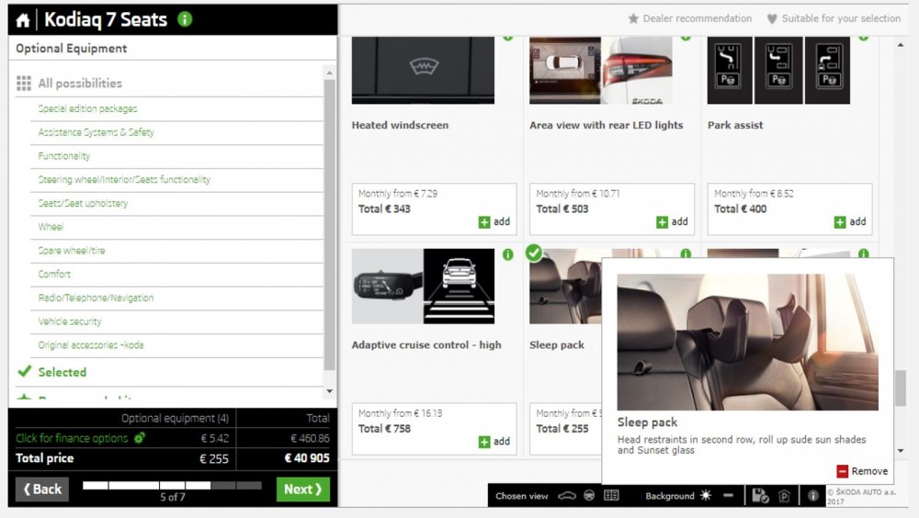The height and width of the screenshot is (518, 919).
Task: Click the Dealer recommendation star icon
Action: [x=633, y=18]
